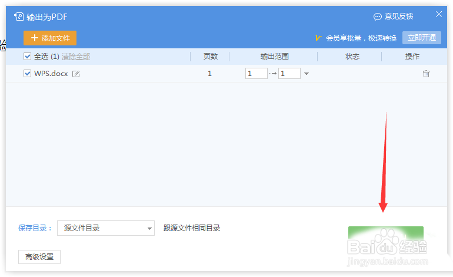The width and height of the screenshot is (453, 277).
Task: Click the WPS.docx file name
Action: pos(51,74)
